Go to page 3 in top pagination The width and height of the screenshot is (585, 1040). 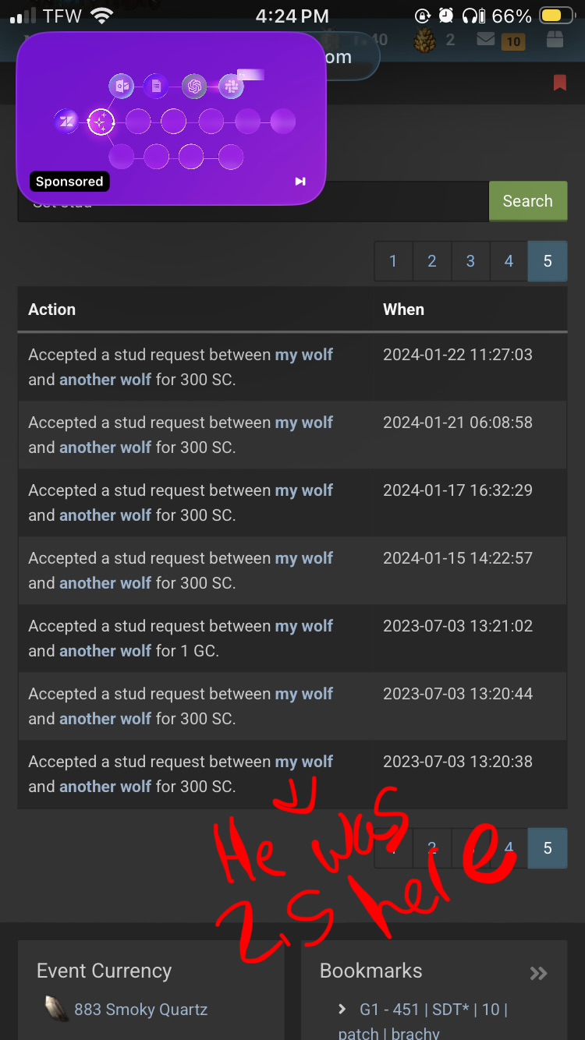pyautogui.click(x=470, y=261)
